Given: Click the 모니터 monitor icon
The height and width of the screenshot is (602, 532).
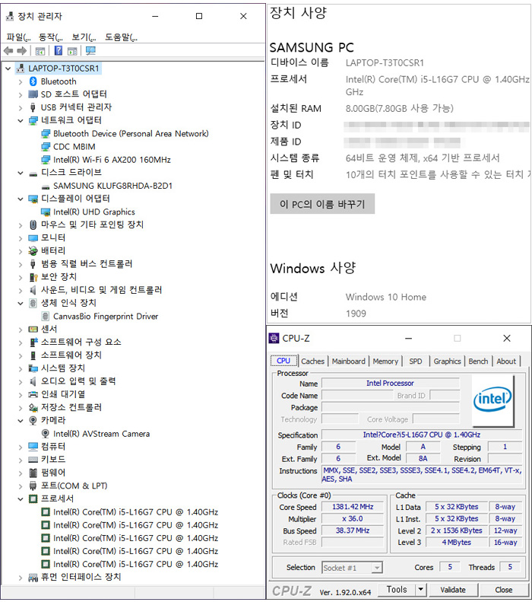Looking at the screenshot, I should coord(33,238).
